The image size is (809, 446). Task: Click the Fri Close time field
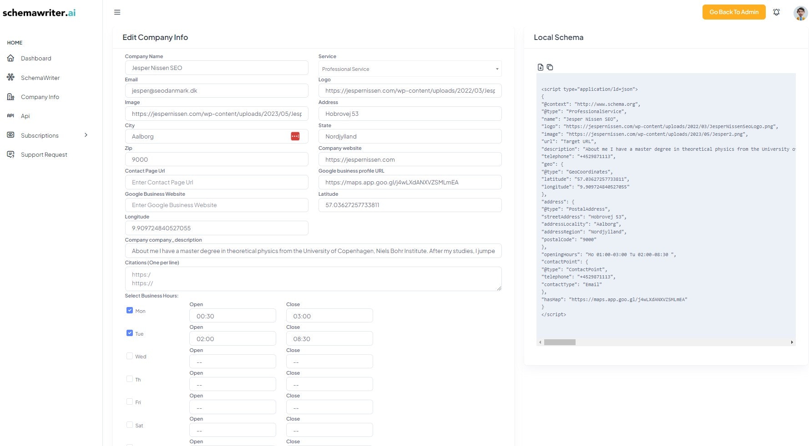click(x=329, y=407)
